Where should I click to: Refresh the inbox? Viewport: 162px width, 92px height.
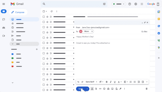tap(52, 11)
